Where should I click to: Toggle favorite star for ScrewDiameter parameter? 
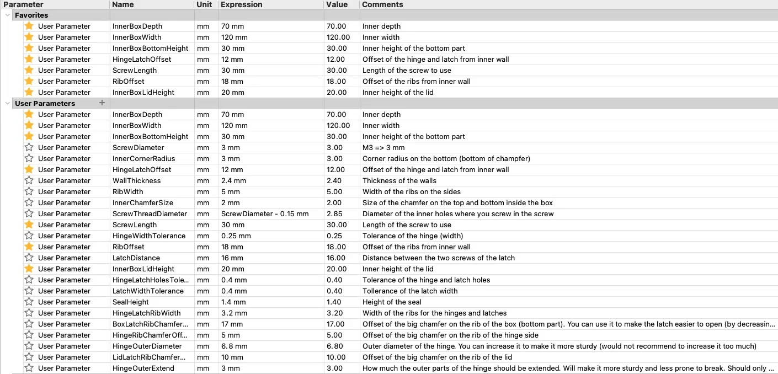(29, 147)
